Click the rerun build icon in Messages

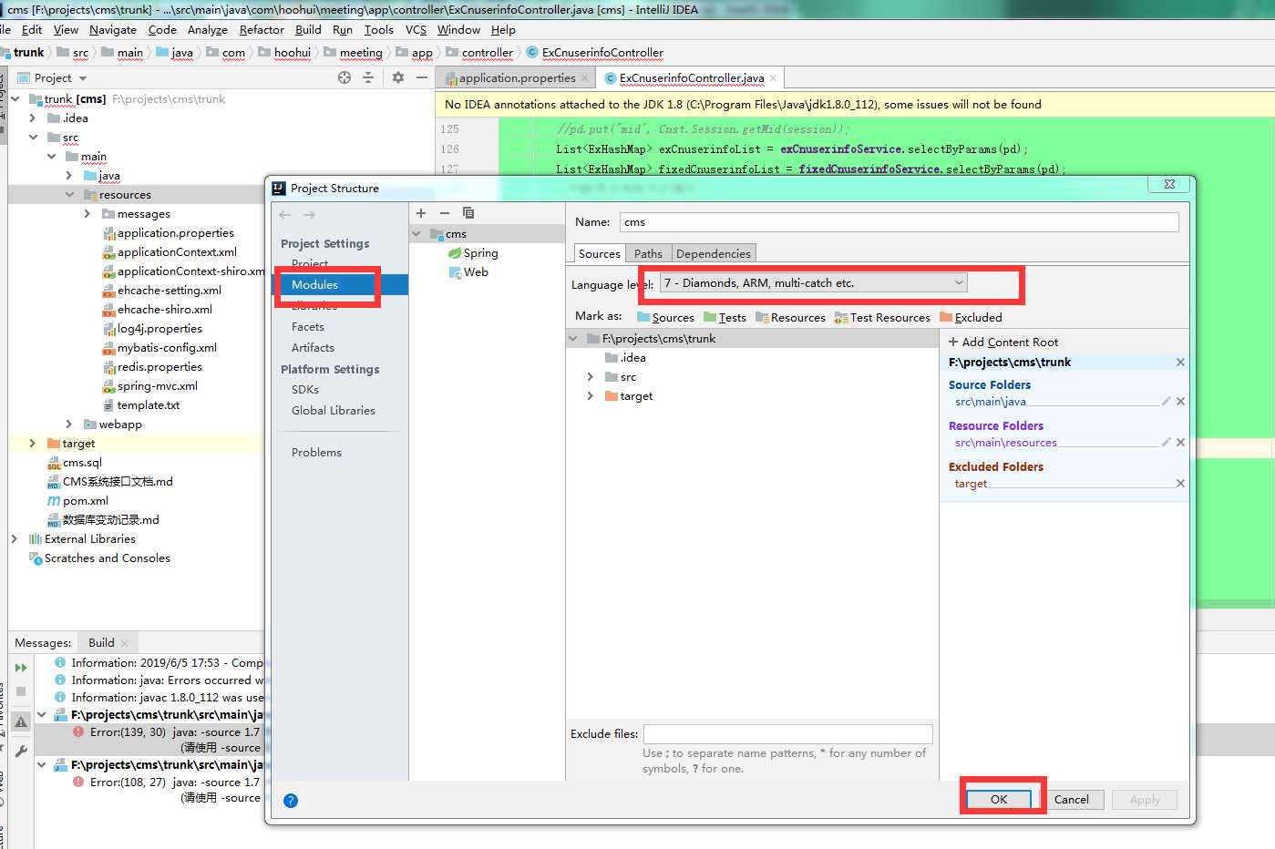coord(21,668)
